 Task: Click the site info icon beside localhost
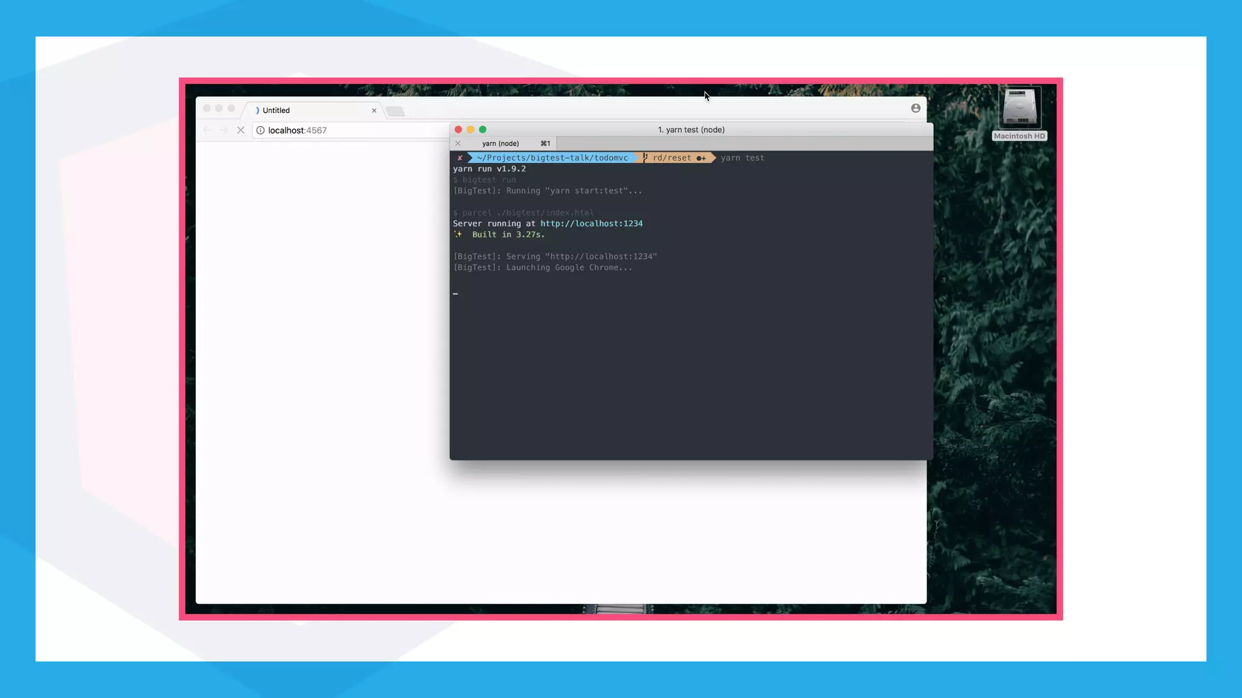tap(260, 130)
